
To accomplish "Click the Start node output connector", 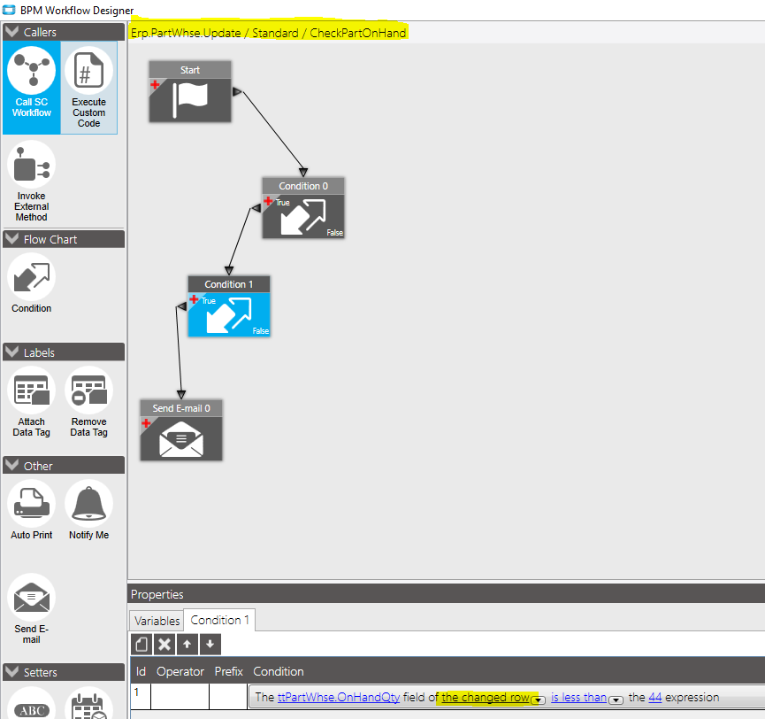I will click(237, 92).
